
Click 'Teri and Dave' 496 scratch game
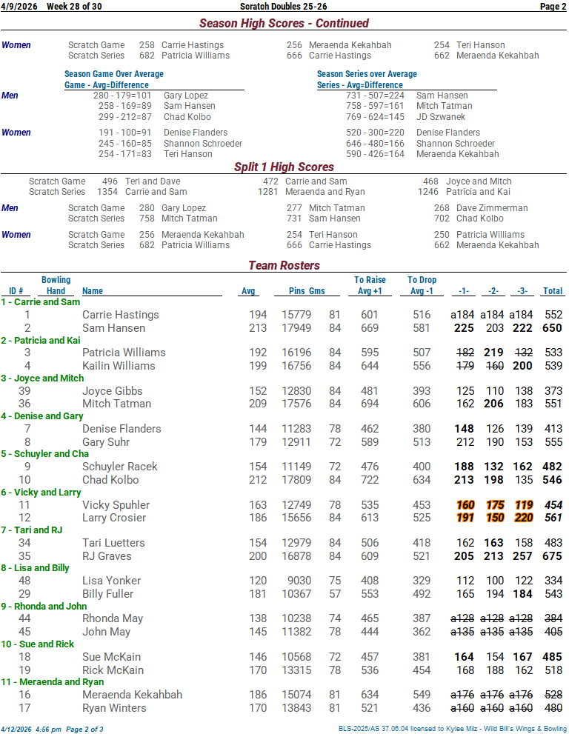coord(153,181)
